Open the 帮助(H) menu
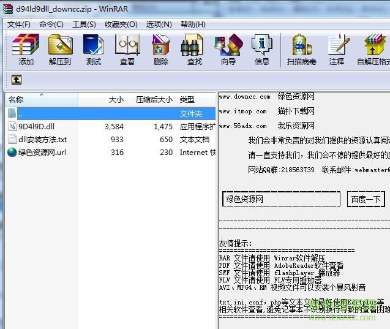This screenshot has width=390, height=329. [193, 25]
